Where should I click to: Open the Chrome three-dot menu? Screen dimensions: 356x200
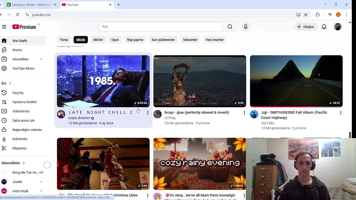(347, 15)
